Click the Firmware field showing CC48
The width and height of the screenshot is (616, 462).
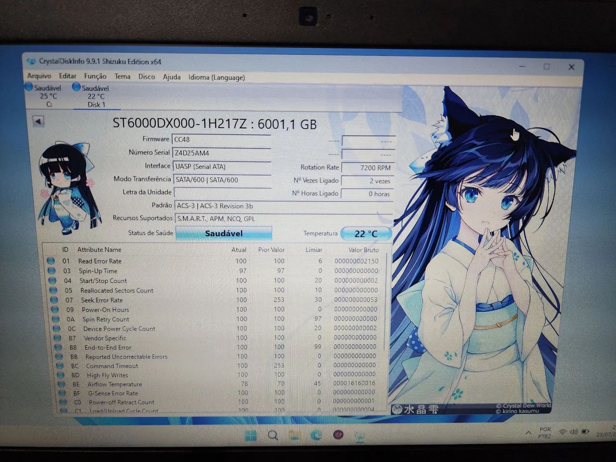click(x=222, y=140)
